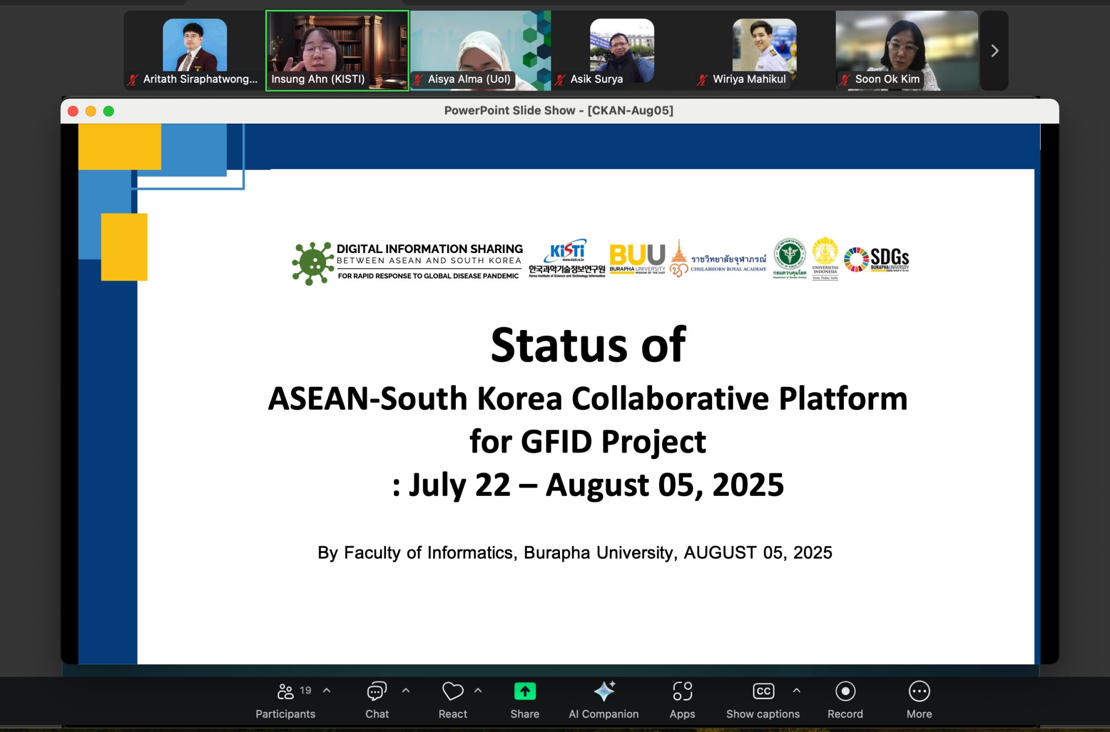The height and width of the screenshot is (732, 1110).
Task: Expand the React options chevron
Action: pyautogui.click(x=478, y=690)
